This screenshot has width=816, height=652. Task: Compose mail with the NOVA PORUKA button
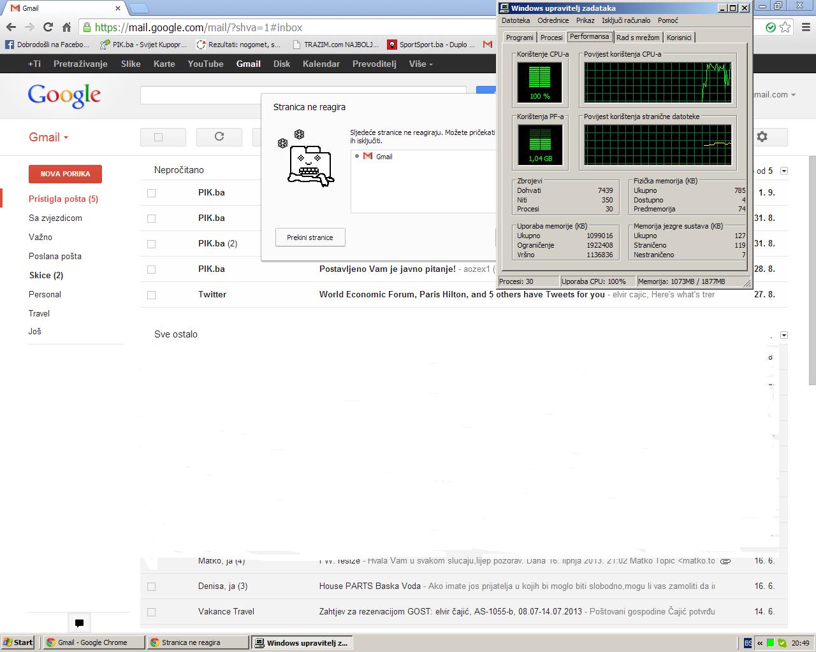(65, 174)
